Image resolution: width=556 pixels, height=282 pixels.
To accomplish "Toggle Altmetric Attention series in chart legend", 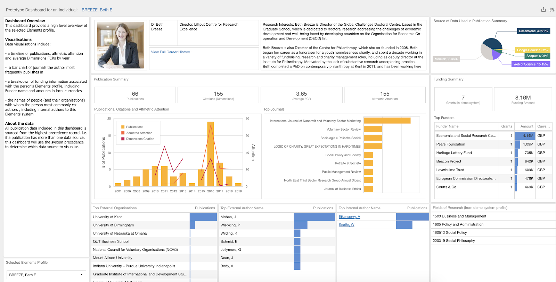I will (139, 133).
